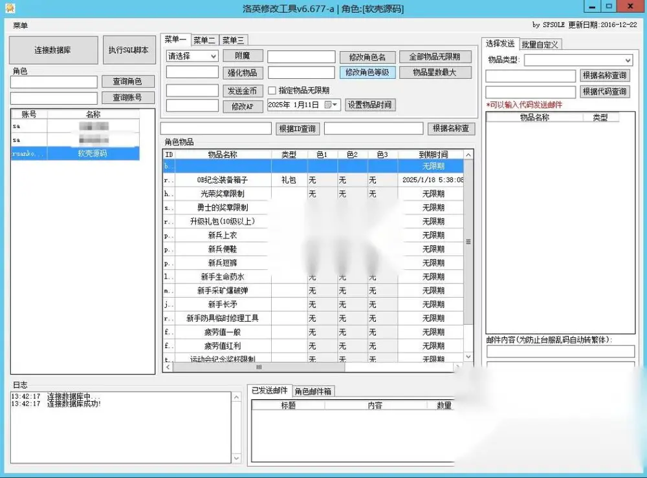Click the 修改AP button
The width and height of the screenshot is (647, 478).
(x=243, y=107)
